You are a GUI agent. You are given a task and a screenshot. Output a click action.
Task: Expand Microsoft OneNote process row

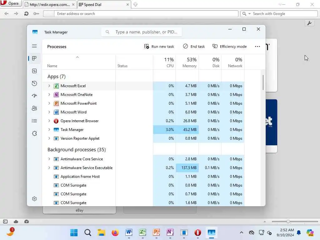click(49, 95)
